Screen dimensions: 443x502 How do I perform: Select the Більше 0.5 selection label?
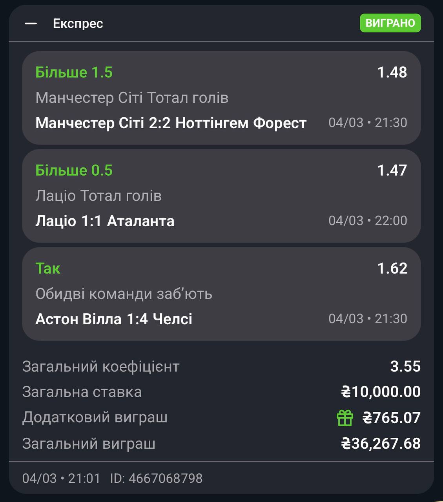pyautogui.click(x=74, y=171)
